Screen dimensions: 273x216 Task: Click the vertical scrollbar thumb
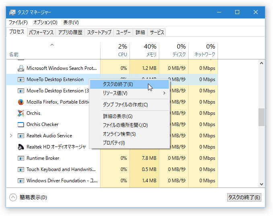coord(261,117)
